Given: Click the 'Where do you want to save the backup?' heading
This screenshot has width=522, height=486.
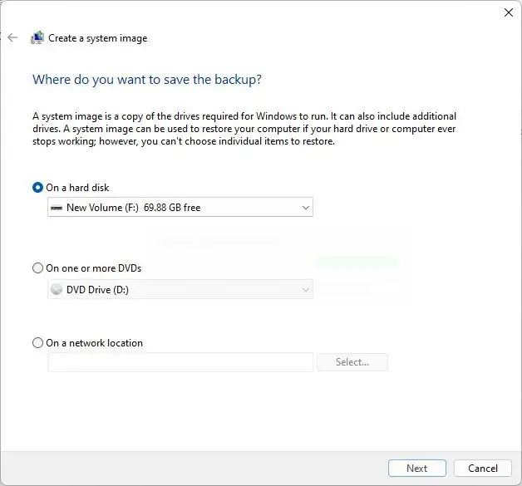Looking at the screenshot, I should pos(147,80).
